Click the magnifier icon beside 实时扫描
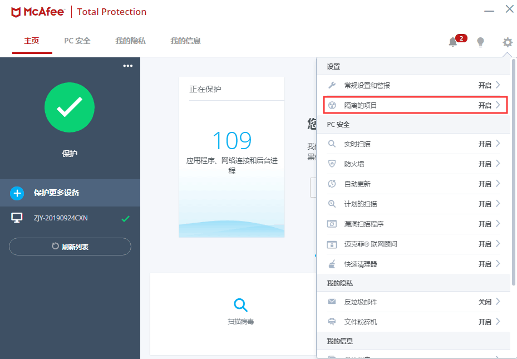Screen dimensions: 517x359 pyautogui.click(x=332, y=144)
